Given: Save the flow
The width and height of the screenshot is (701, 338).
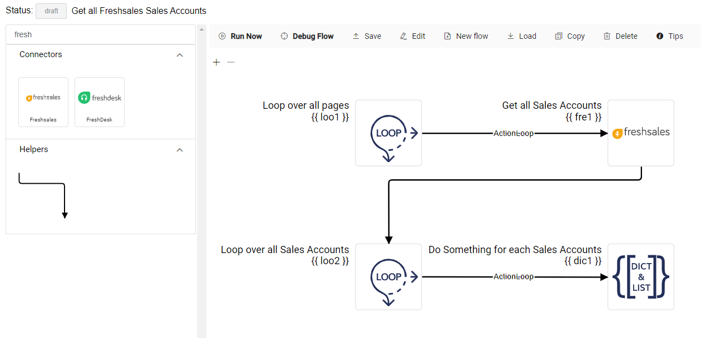Looking at the screenshot, I should point(367,36).
